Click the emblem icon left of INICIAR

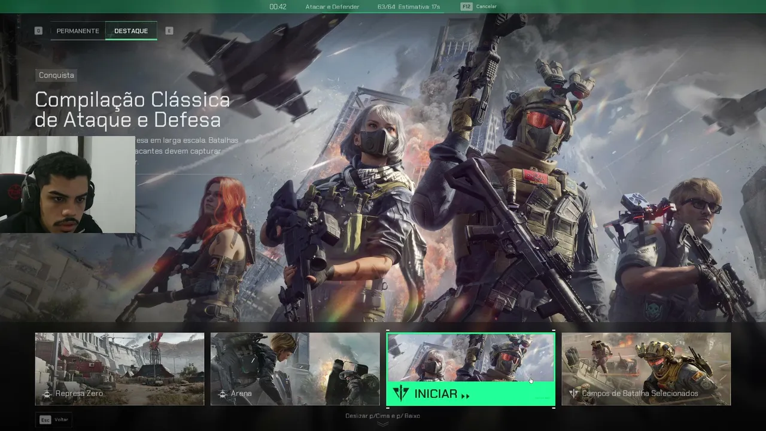click(x=400, y=394)
